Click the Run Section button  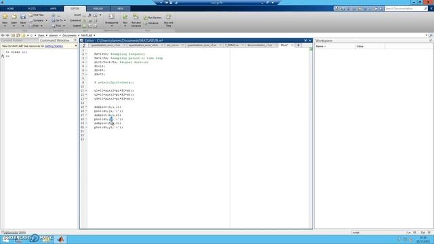152,18
